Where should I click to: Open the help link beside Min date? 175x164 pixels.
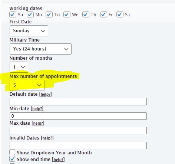(37, 109)
